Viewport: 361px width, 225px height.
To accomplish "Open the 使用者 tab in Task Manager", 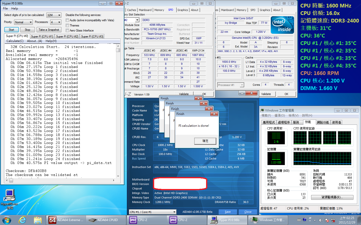I will [336, 122].
